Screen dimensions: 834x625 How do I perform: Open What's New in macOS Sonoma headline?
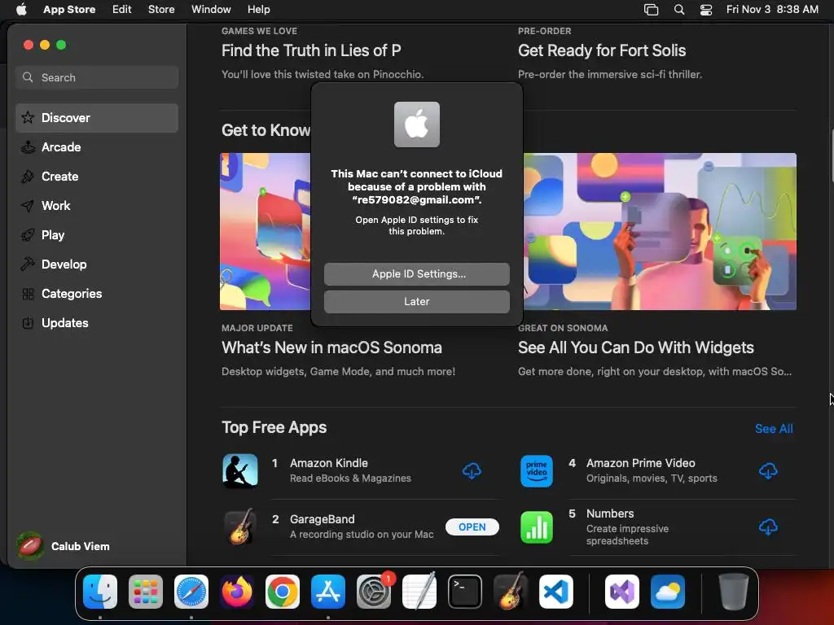point(332,347)
